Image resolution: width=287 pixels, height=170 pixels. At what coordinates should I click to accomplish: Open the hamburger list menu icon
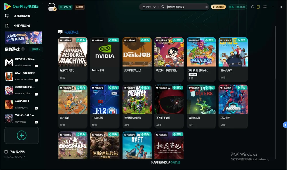coord(265,7)
